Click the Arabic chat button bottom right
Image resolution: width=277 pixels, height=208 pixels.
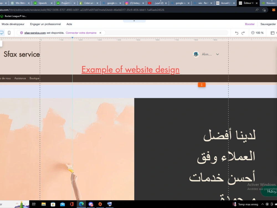pyautogui.click(x=270, y=191)
